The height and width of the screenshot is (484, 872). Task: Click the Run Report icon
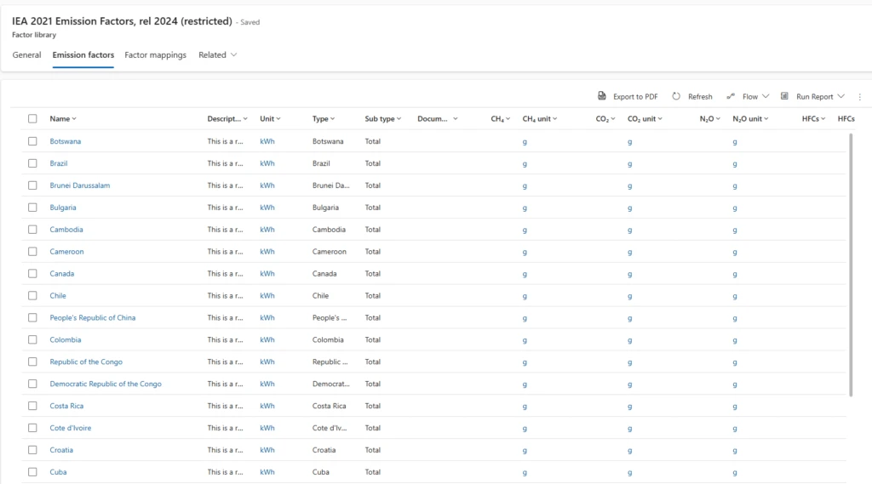tap(785, 97)
